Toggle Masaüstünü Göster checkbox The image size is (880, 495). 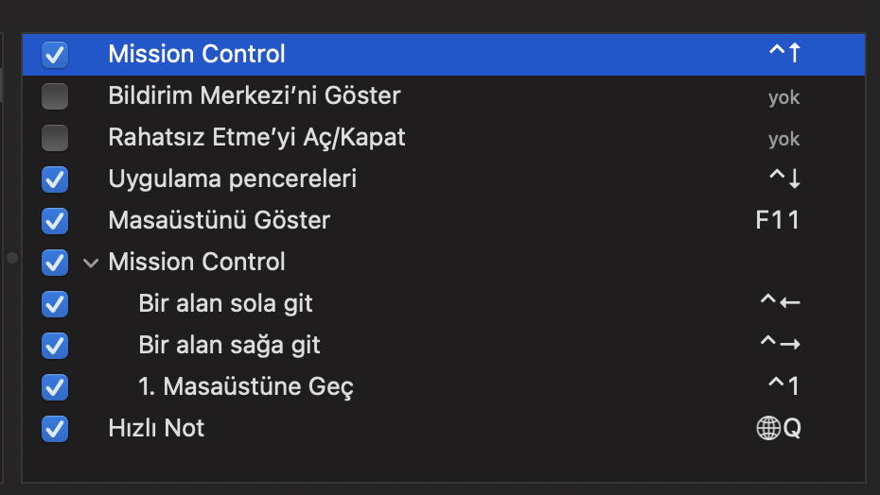[x=55, y=221]
